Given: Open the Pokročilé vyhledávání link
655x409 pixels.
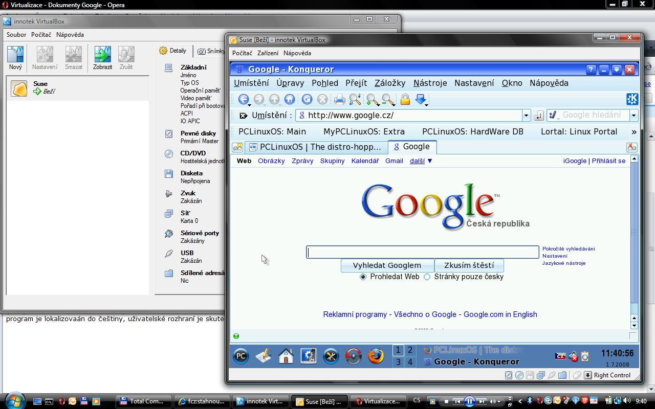Looking at the screenshot, I should (x=569, y=249).
